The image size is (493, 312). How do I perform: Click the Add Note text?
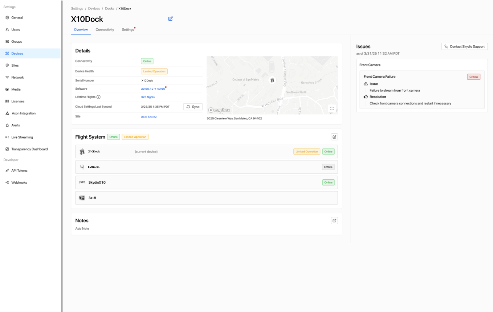(x=82, y=229)
